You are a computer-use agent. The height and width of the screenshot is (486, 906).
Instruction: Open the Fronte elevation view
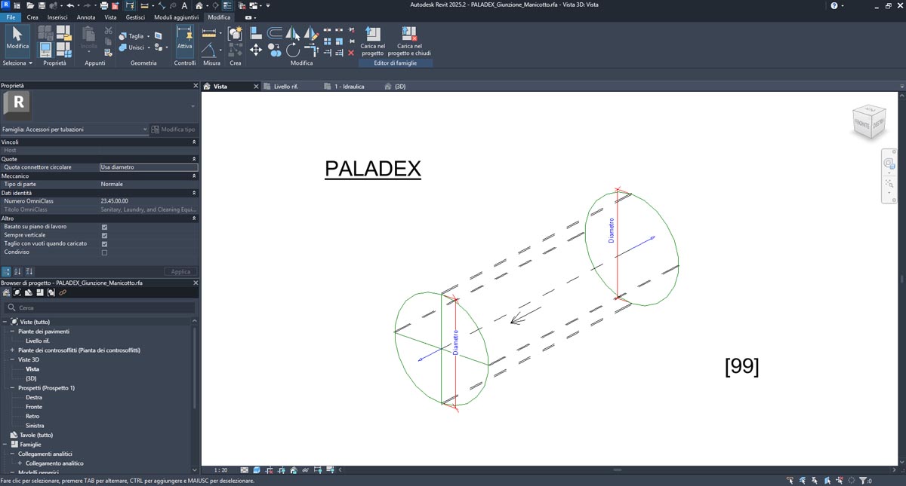(34, 407)
